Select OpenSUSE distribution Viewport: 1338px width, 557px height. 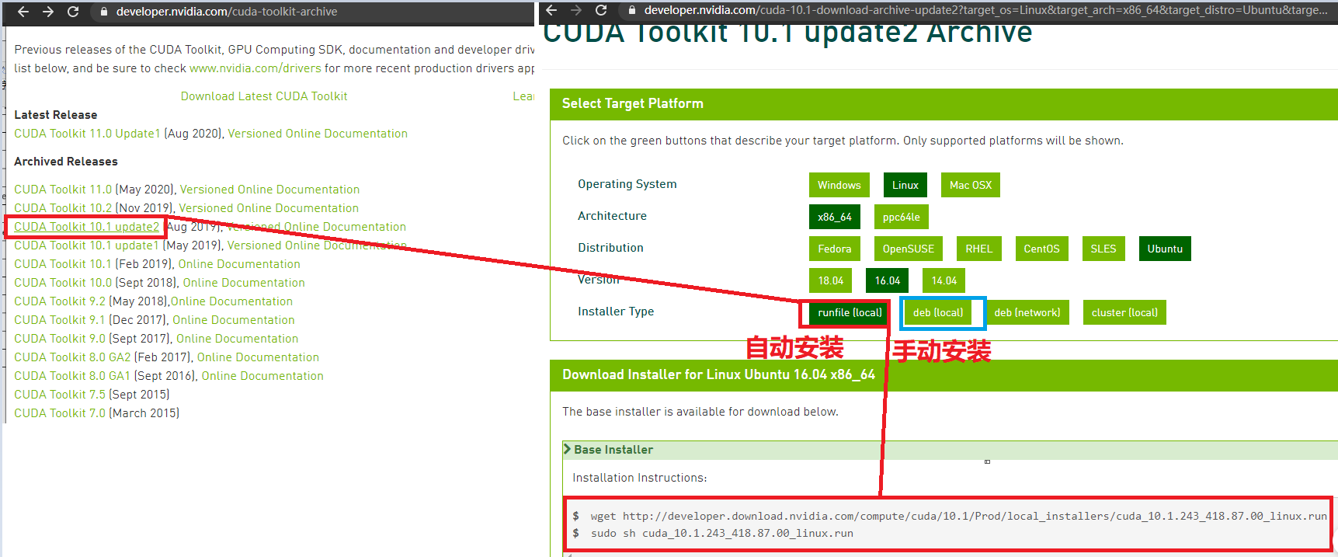[x=908, y=249]
